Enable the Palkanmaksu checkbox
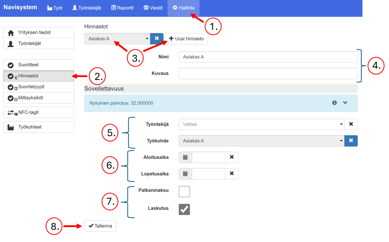Image resolution: width=389 pixels, height=242 pixels. (x=184, y=192)
